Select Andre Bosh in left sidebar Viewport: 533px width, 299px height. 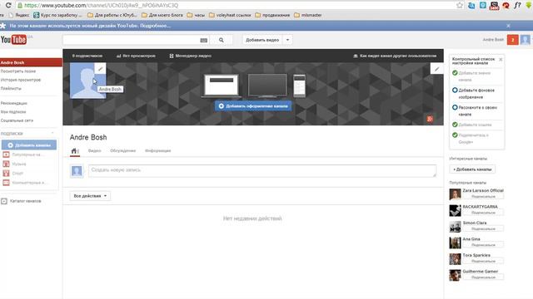coord(31,63)
